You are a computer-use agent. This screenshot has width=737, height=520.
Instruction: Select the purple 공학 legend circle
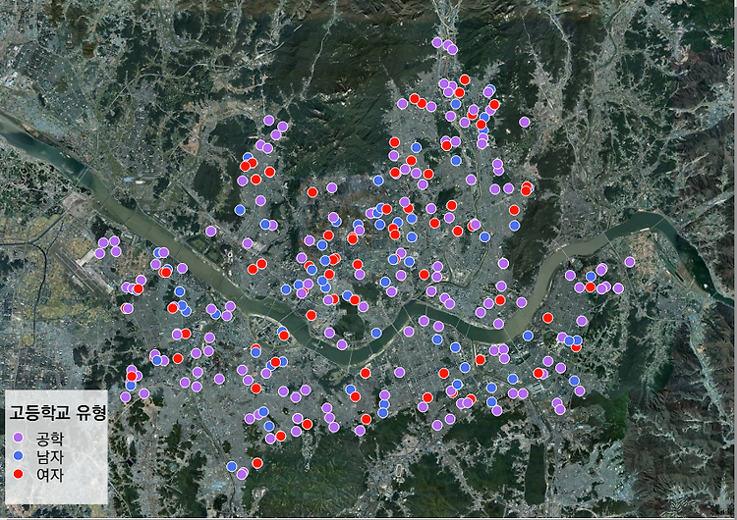[19, 438]
